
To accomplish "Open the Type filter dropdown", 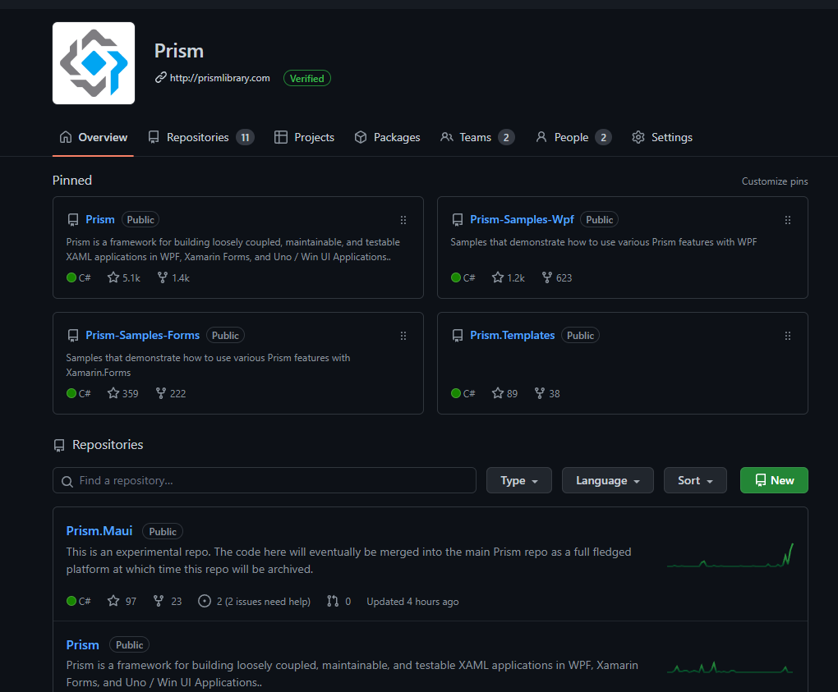I will [518, 480].
